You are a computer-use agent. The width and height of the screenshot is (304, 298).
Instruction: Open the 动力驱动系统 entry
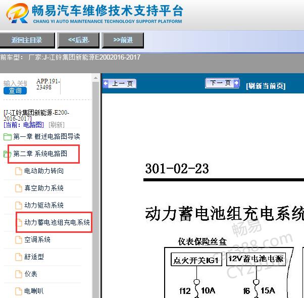(44, 205)
